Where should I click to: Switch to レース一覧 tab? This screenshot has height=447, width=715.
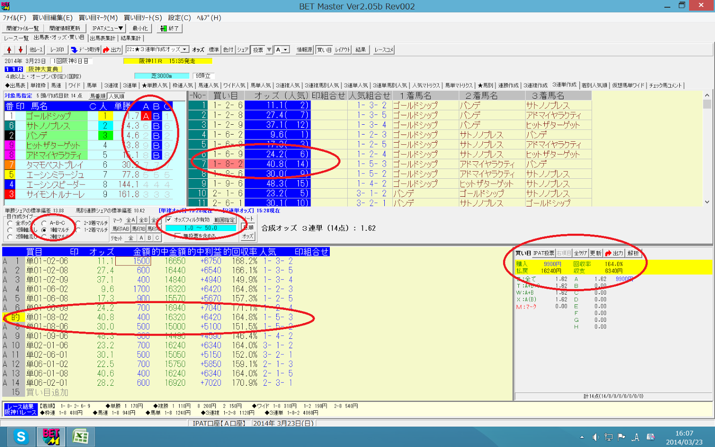(17, 38)
